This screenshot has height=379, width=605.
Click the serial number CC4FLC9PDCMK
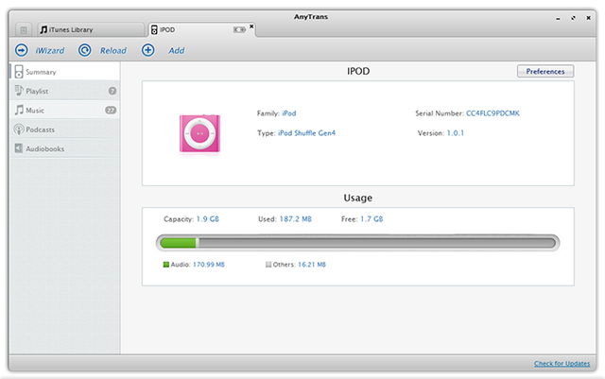pyautogui.click(x=493, y=113)
